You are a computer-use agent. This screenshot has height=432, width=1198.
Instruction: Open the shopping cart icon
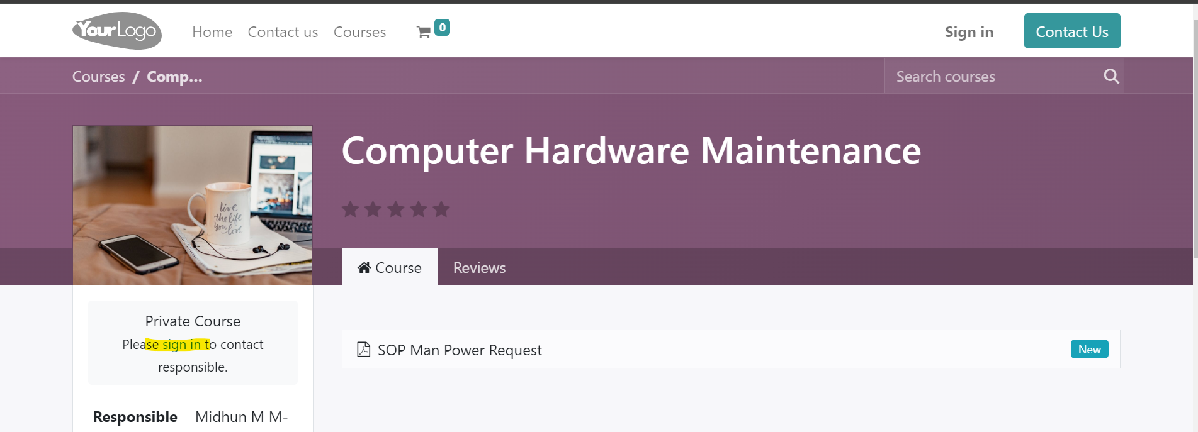[x=424, y=33]
